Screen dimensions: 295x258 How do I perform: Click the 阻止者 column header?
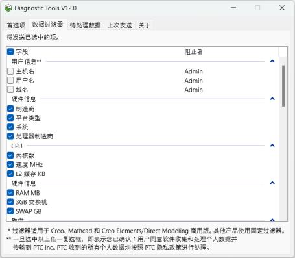194,52
